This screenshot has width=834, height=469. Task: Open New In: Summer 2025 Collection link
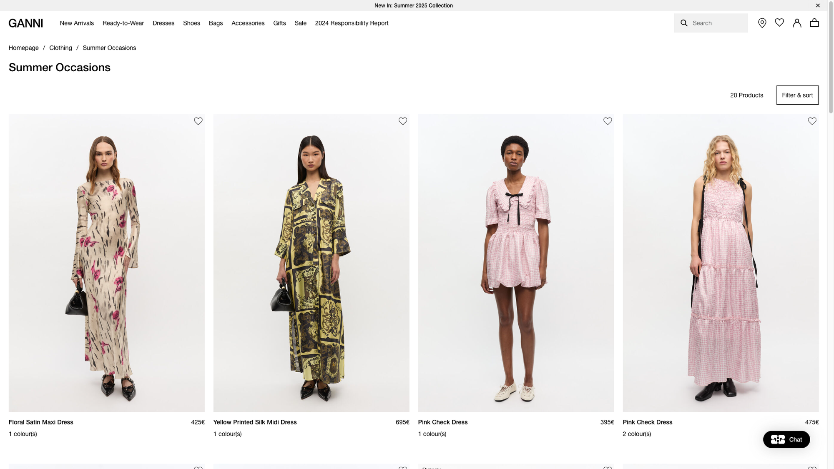[413, 5]
